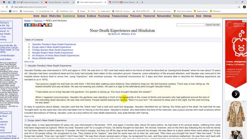247x139 pixels.
Task: Open the What's New menu link
Action: [x=55, y=16]
